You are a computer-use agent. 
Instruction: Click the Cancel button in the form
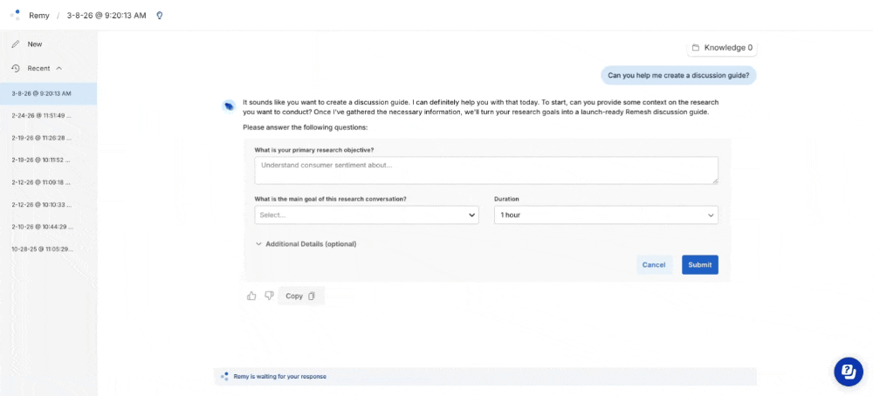click(654, 264)
